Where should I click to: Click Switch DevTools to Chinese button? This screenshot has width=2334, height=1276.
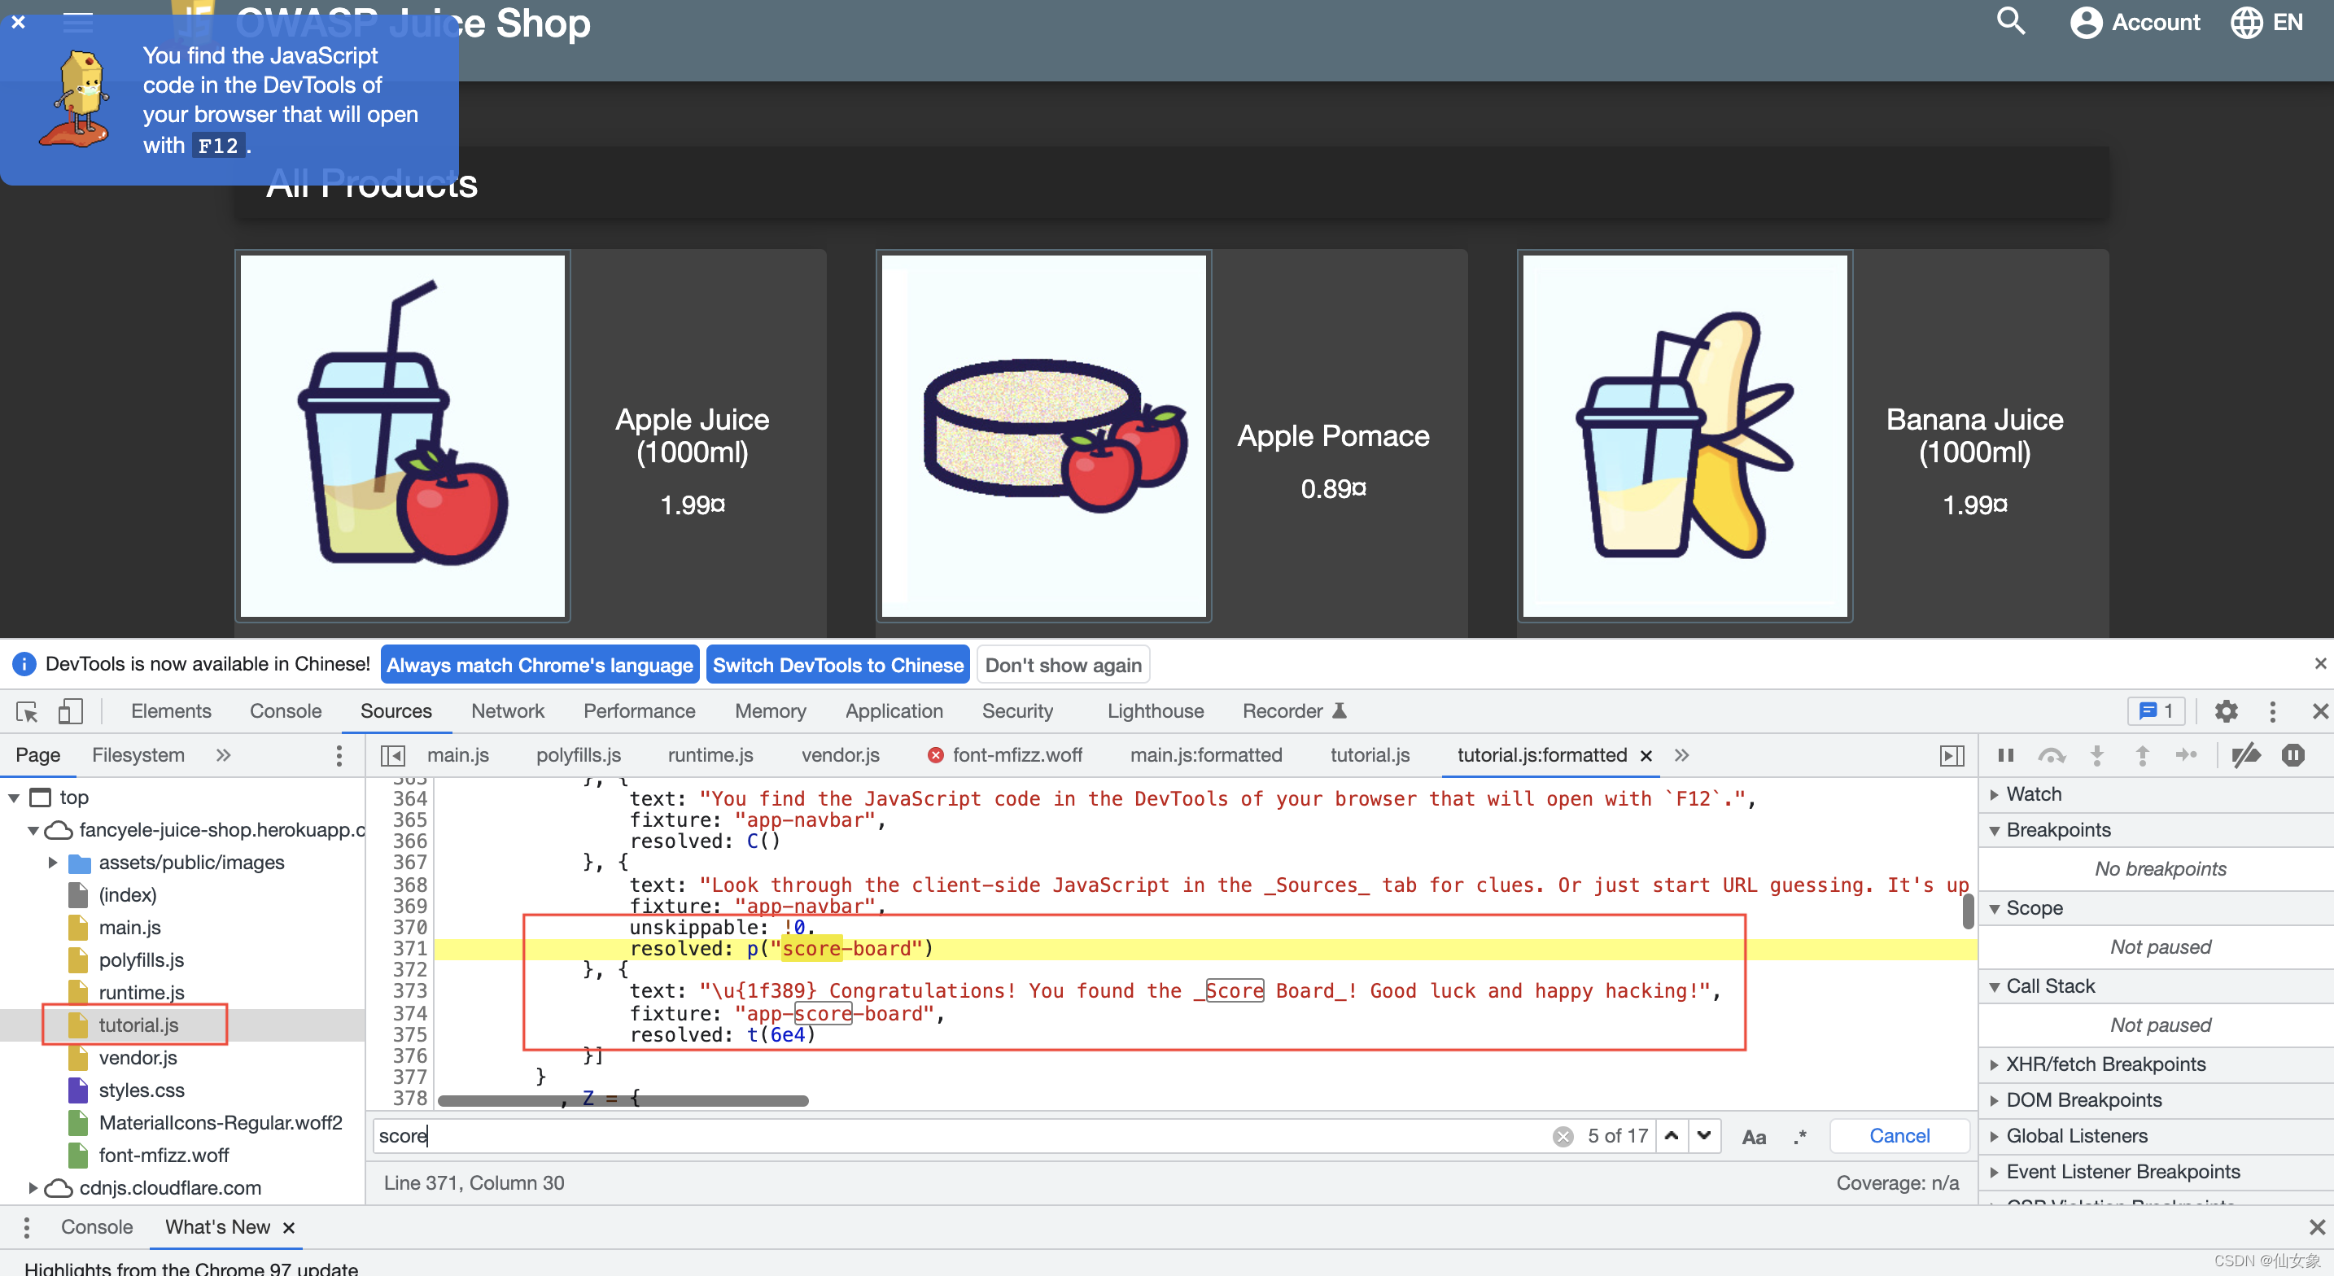(x=837, y=664)
